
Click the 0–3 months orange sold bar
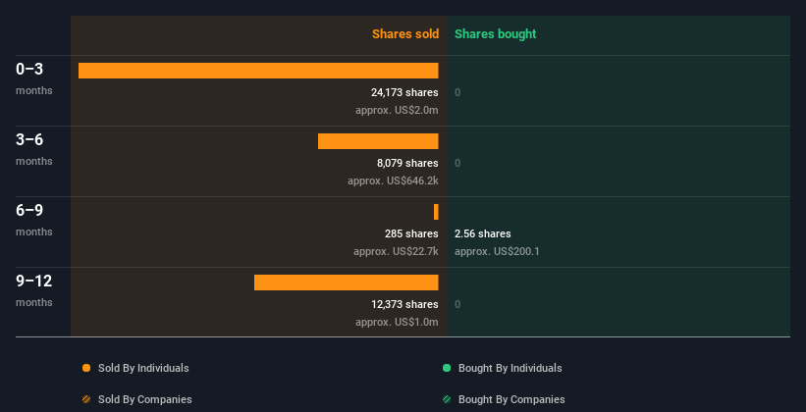click(x=258, y=71)
